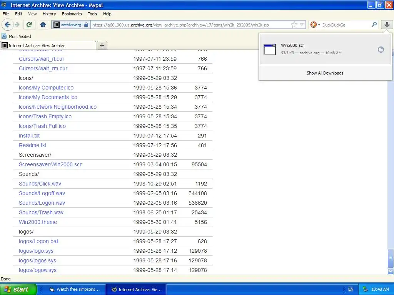Open Sounds/Logon.wav link
The width and height of the screenshot is (394, 295).
point(42,203)
